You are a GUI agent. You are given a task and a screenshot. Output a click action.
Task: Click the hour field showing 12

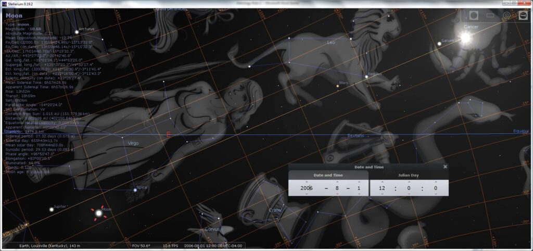[x=383, y=188]
